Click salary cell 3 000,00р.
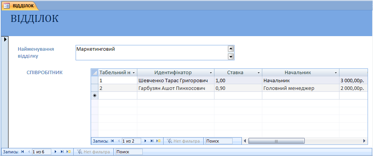Image resolution: width=373 pixels, height=156 pixels. tap(353, 80)
